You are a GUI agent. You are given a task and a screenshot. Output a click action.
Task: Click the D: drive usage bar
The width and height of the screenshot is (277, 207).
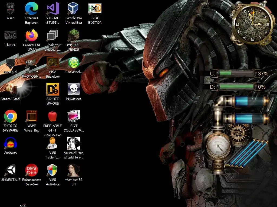click(x=236, y=87)
